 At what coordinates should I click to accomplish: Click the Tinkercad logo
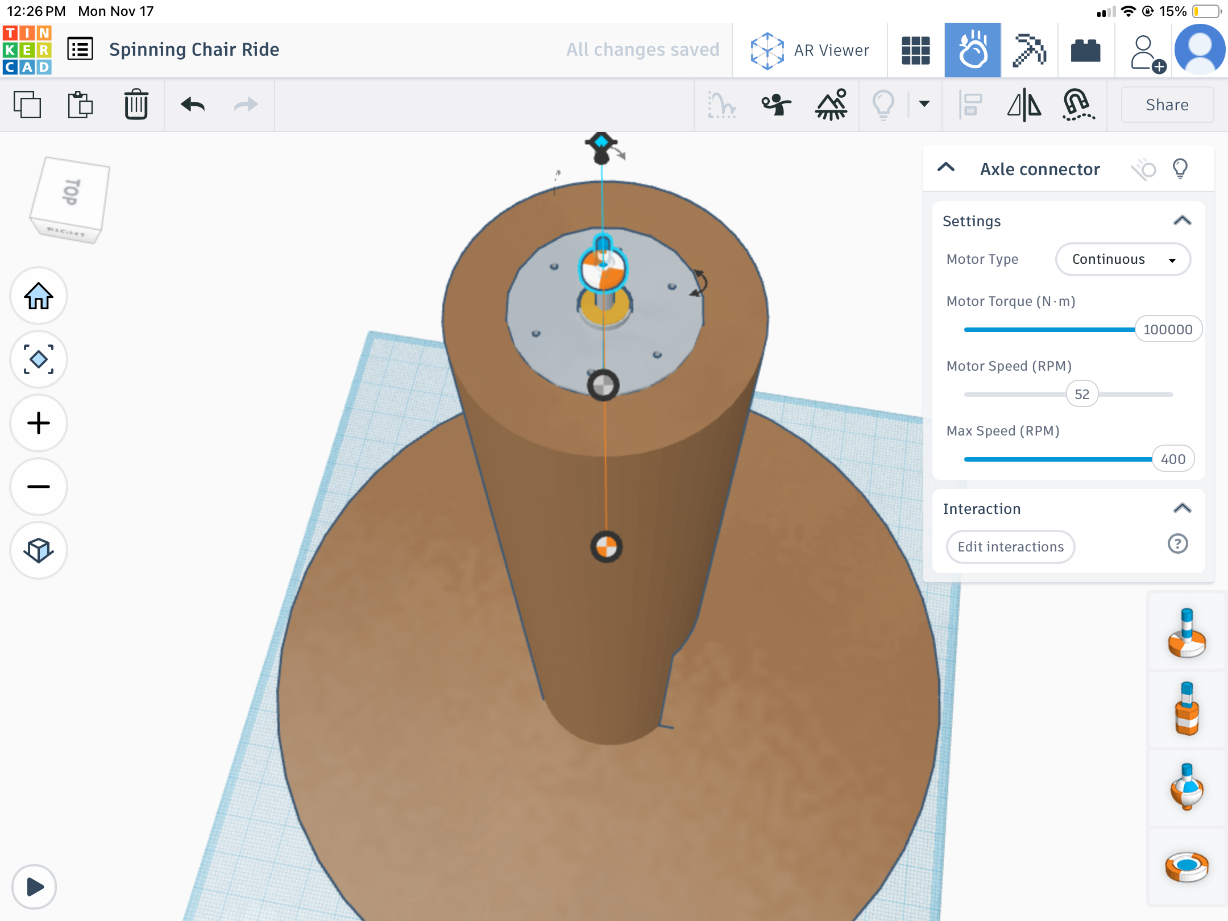(27, 50)
